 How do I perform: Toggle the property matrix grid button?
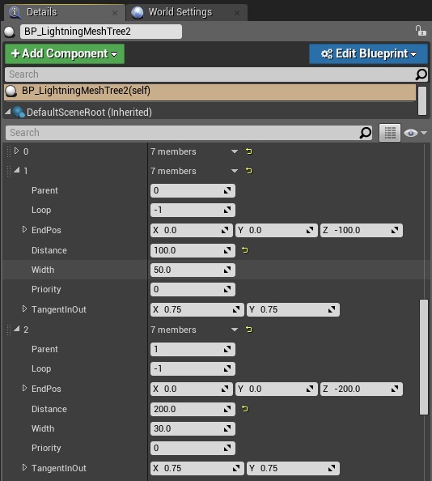pyautogui.click(x=390, y=133)
